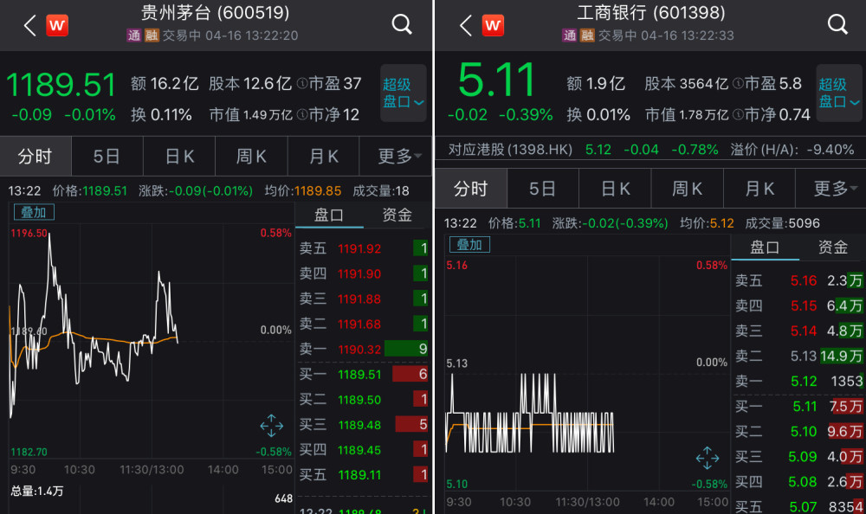Select the 卖一 1190.32 order row

coord(364,349)
